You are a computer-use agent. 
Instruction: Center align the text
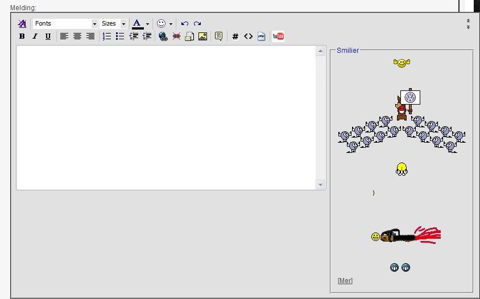click(x=77, y=36)
